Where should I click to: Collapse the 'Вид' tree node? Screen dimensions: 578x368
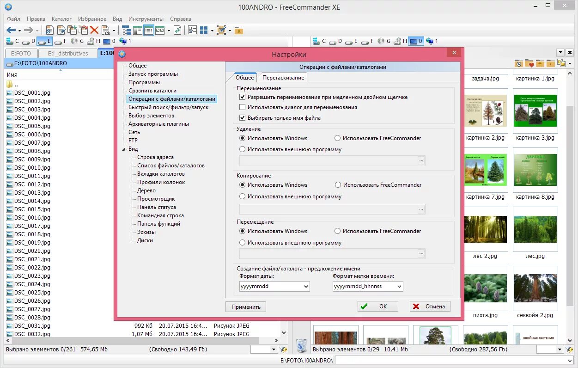click(x=124, y=149)
